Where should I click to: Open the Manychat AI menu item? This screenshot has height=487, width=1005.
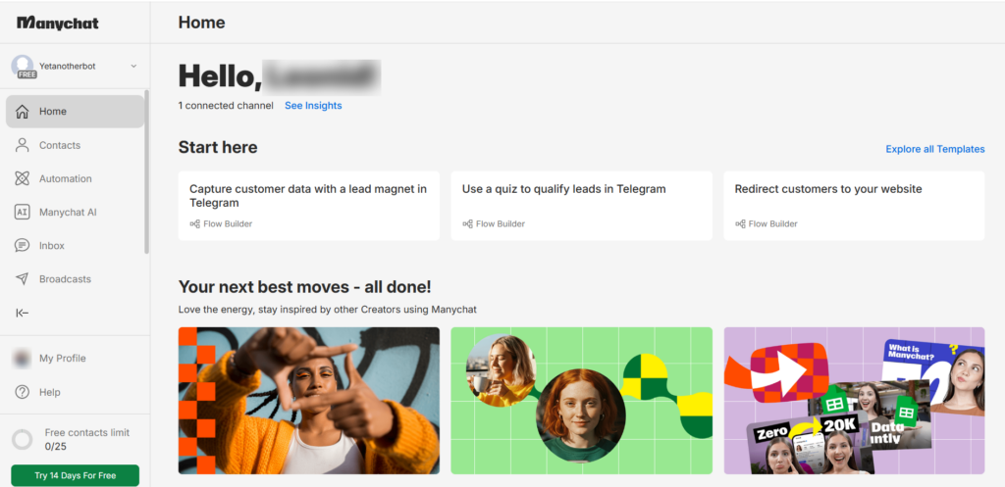pos(75,212)
